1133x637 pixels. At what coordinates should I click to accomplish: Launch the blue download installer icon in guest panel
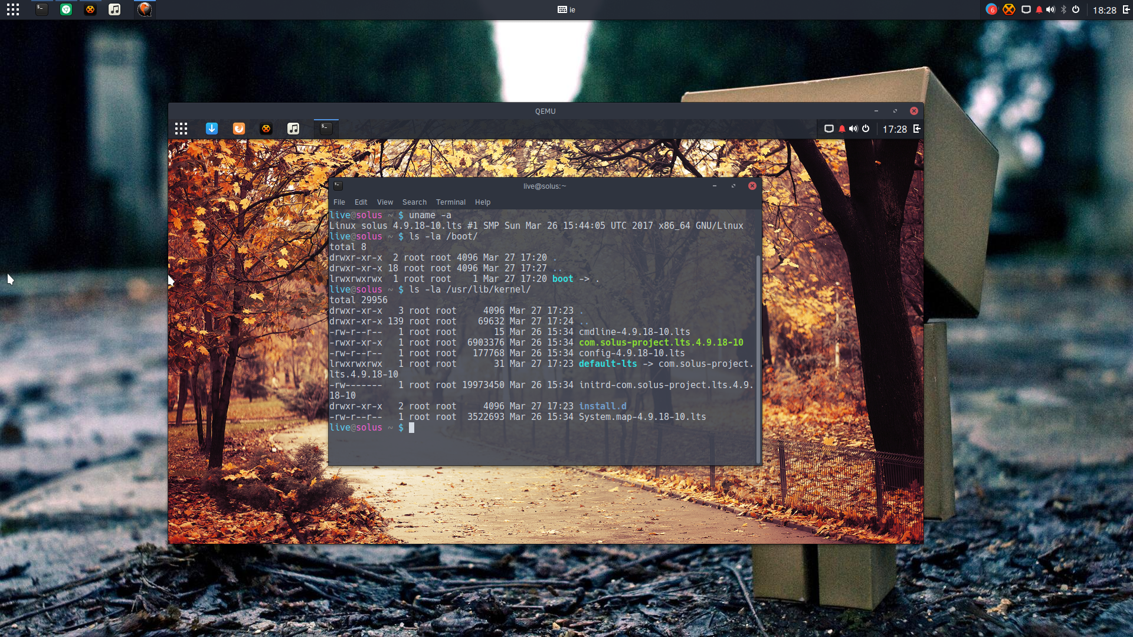(212, 129)
